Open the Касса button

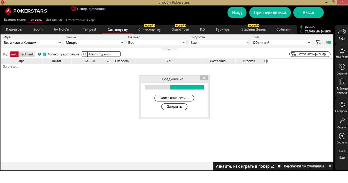pyautogui.click(x=308, y=12)
